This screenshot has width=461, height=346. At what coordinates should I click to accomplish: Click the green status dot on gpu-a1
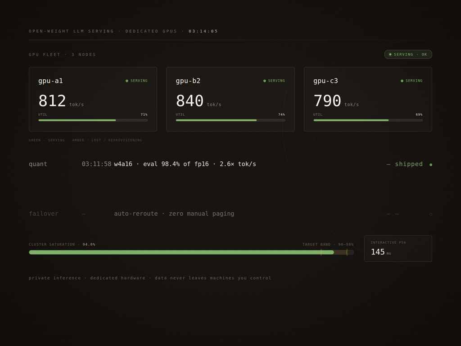pyautogui.click(x=127, y=81)
